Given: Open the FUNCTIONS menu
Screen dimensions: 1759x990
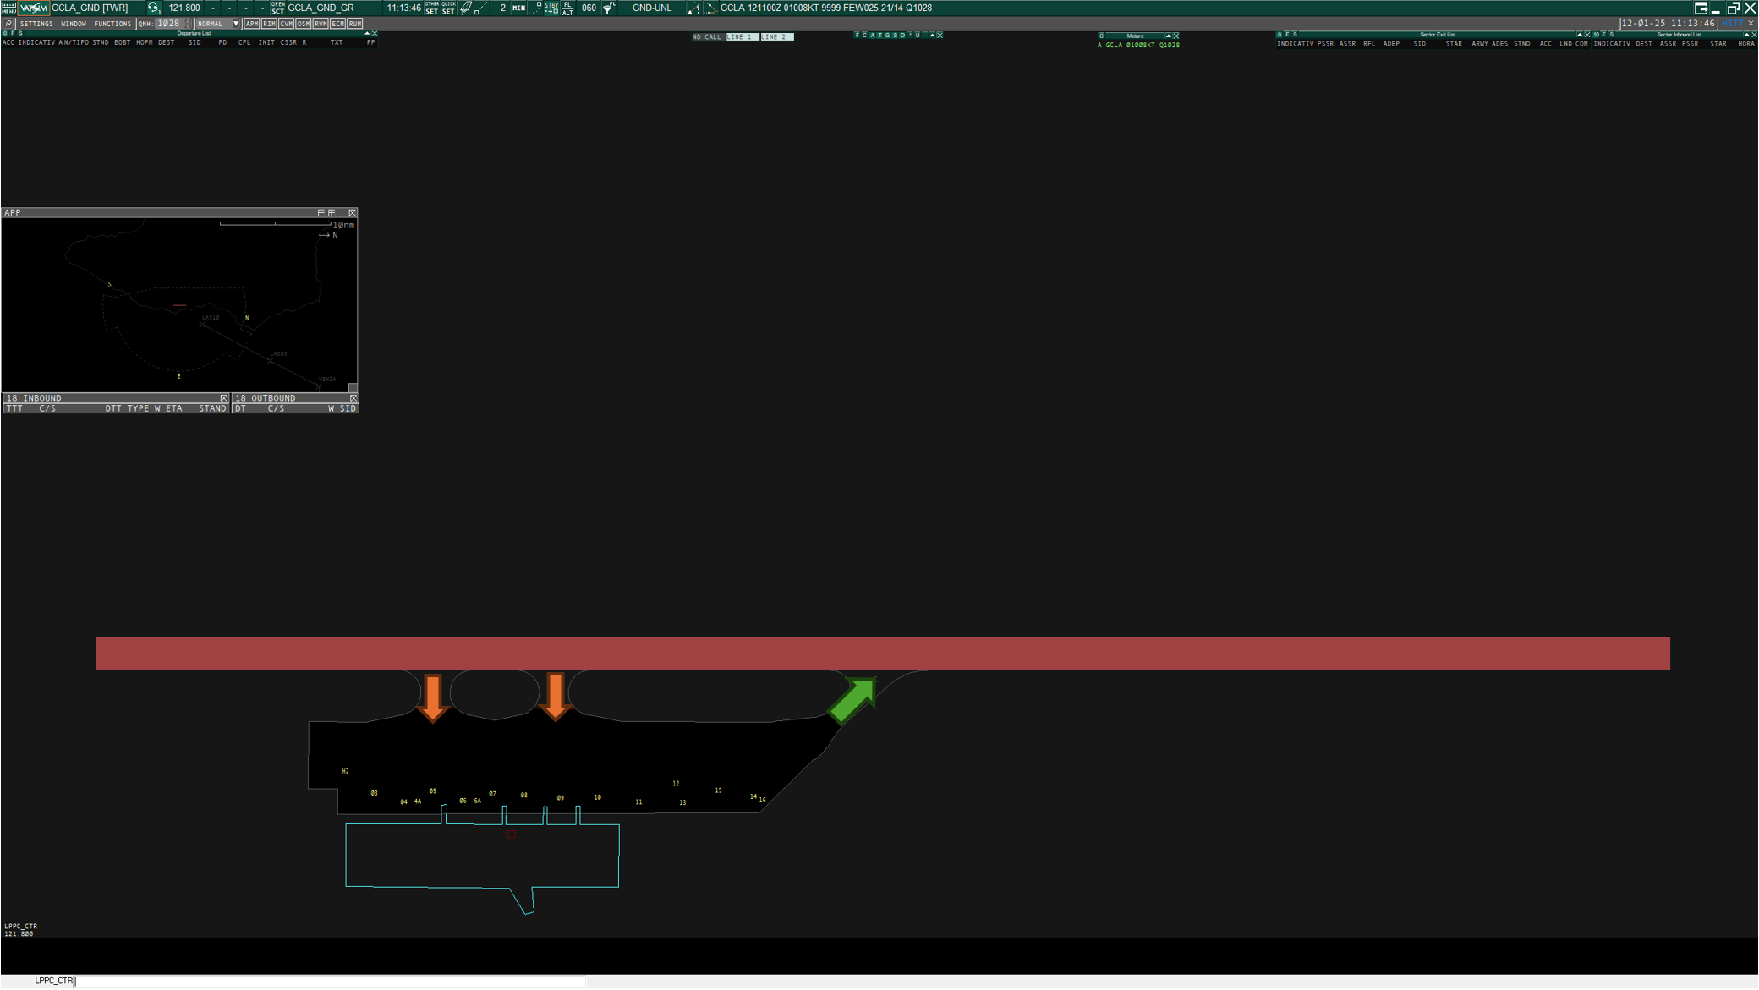Looking at the screenshot, I should coord(112,24).
